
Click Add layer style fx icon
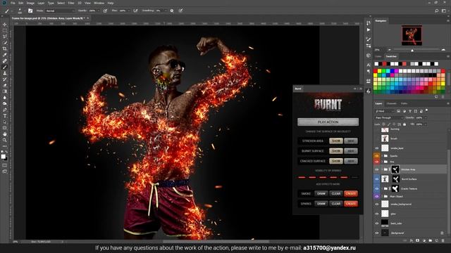tap(412, 240)
